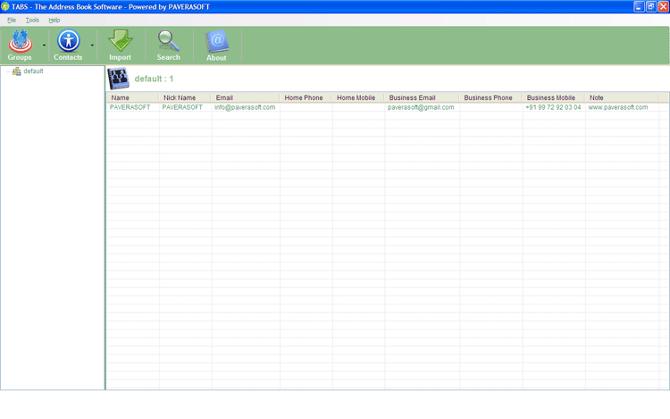Sort by the Home Mobile column header

click(x=358, y=97)
